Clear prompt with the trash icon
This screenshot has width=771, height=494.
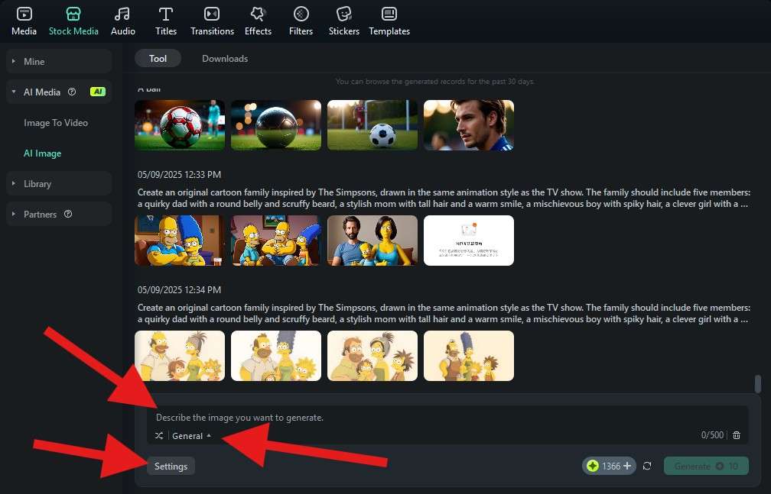(736, 435)
